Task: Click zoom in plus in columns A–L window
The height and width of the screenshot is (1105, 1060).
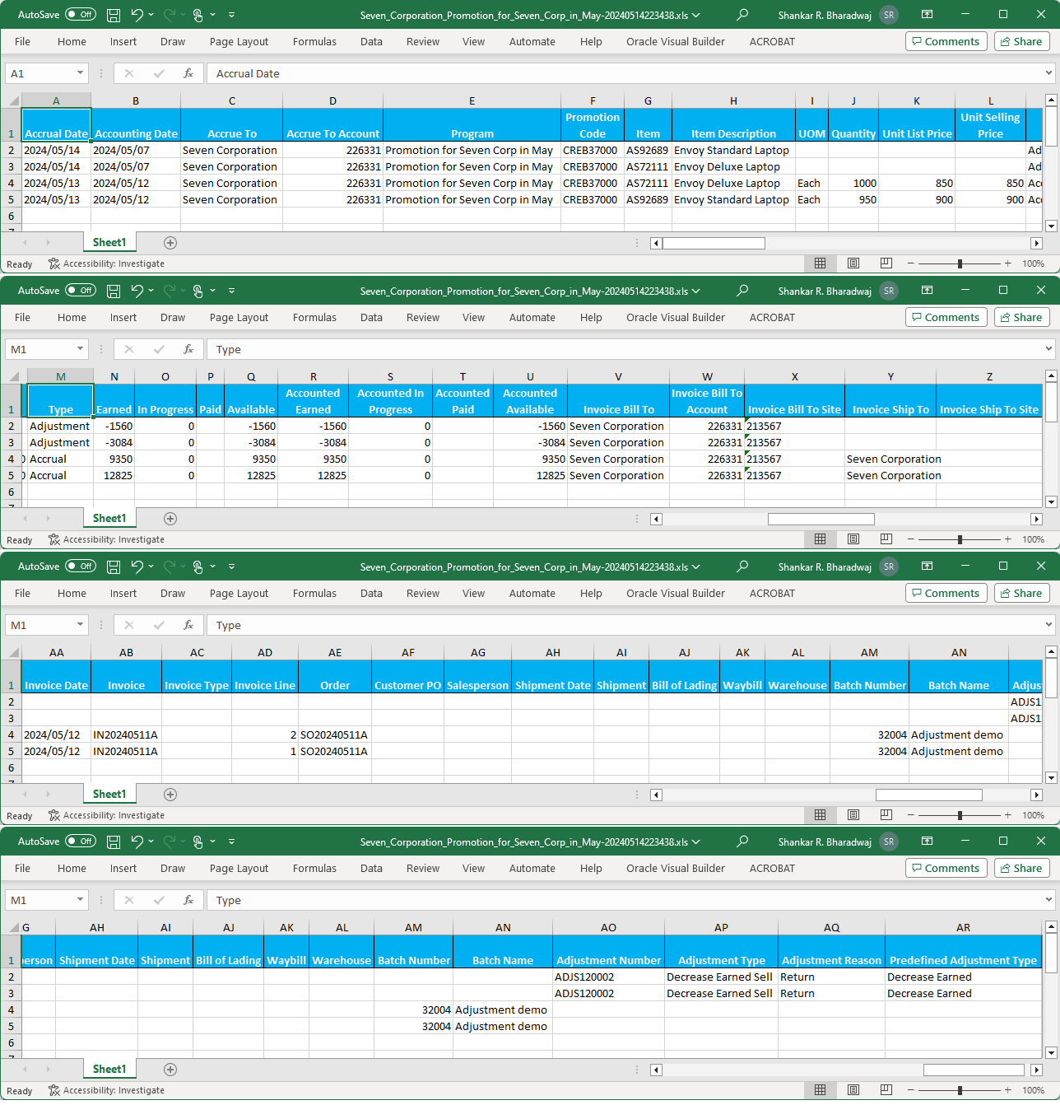Action: (x=1008, y=263)
